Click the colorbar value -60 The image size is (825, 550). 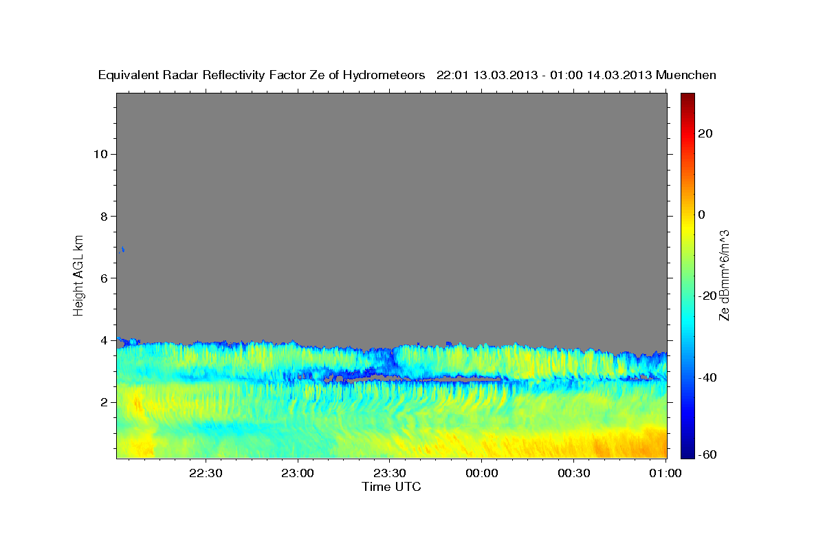point(707,454)
